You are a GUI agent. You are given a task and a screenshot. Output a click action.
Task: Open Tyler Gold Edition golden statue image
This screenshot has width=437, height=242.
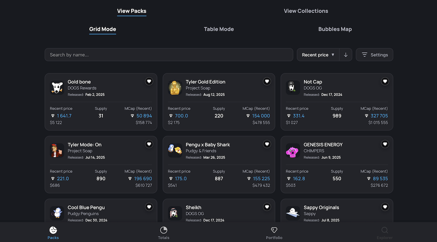click(x=175, y=88)
